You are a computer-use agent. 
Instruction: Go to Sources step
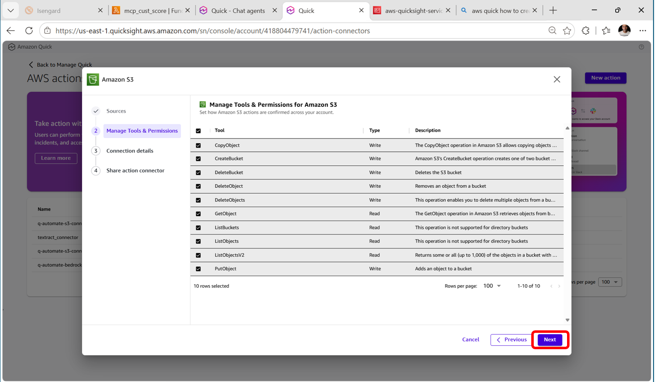click(116, 111)
